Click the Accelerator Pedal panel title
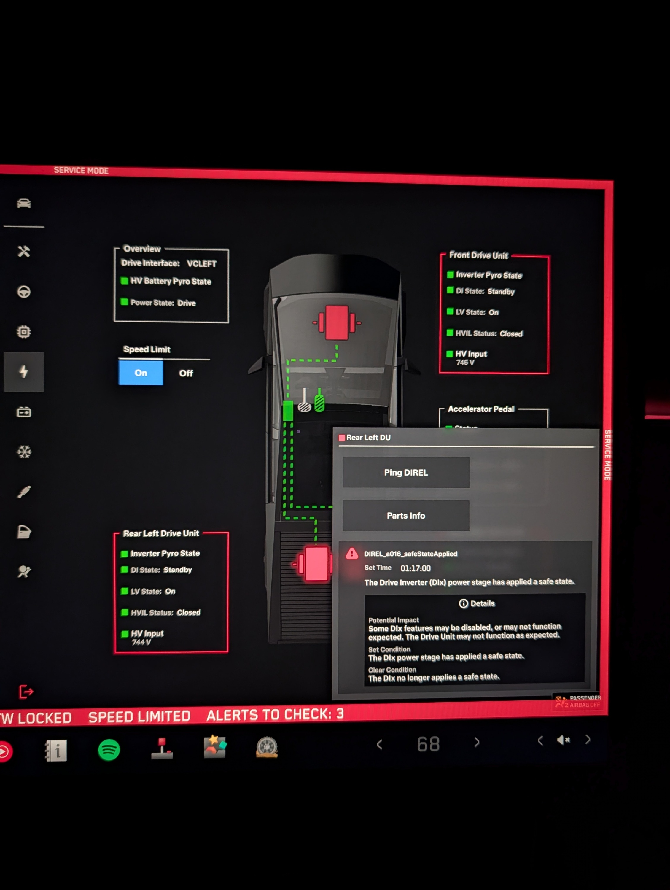Image resolution: width=670 pixels, height=890 pixels. (481, 409)
